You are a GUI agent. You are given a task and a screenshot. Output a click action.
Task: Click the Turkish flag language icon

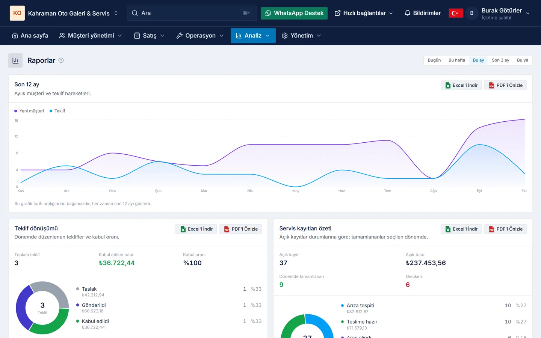456,13
